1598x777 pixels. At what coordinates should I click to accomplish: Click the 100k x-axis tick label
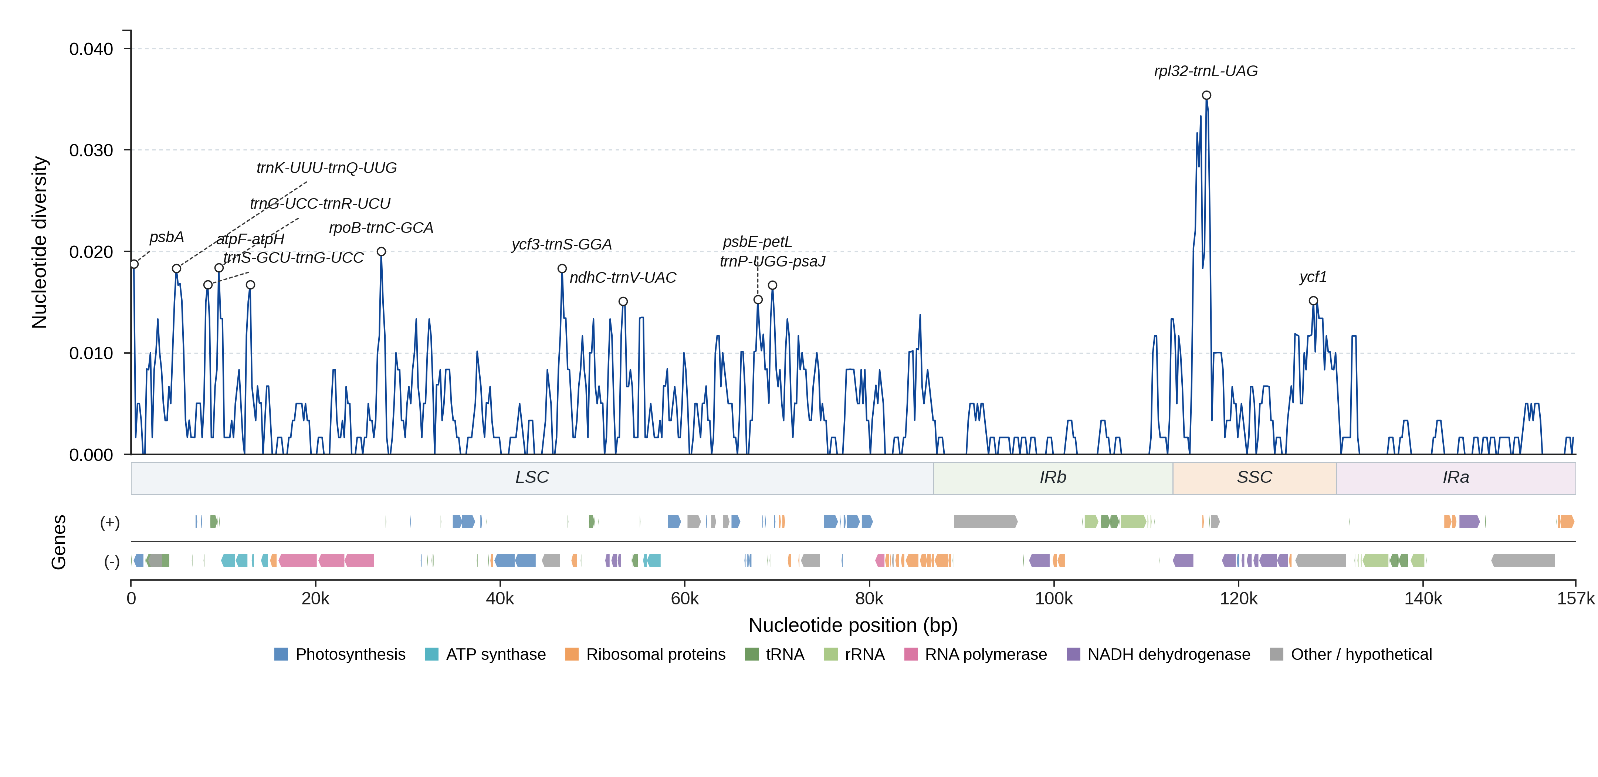pos(1054,599)
